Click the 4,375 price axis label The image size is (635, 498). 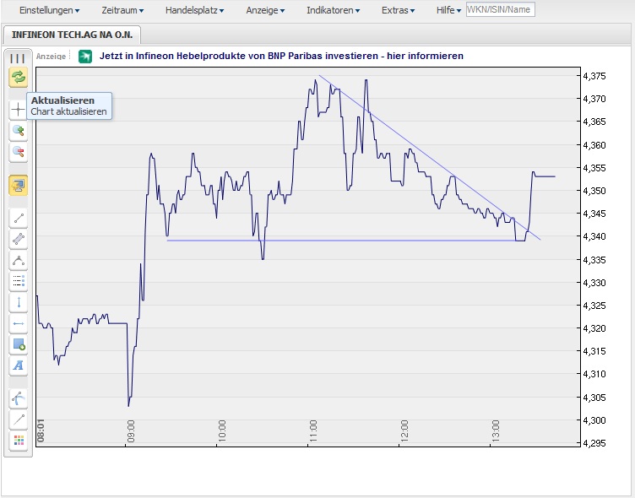594,76
